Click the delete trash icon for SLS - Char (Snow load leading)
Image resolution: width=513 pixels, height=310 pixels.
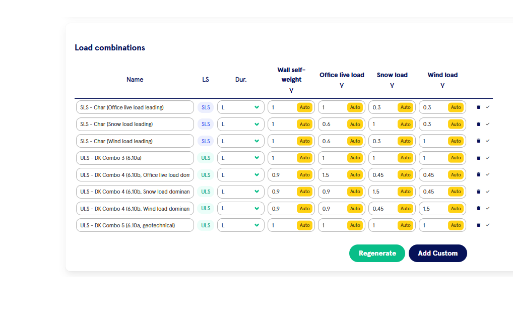(478, 124)
